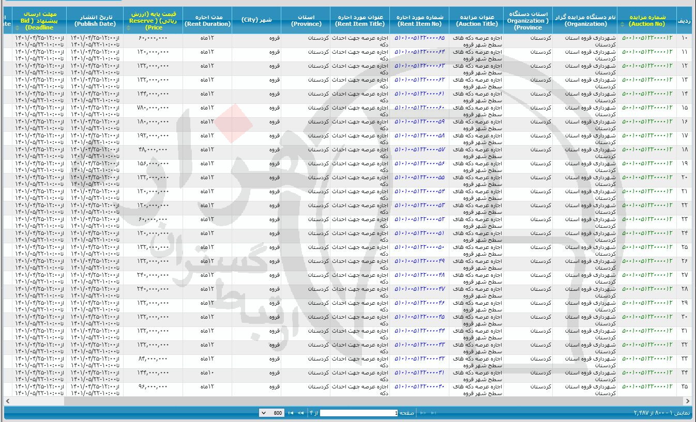Viewport: 696px width, 422px height.
Task: Click the page number input field
Action: 359,413
